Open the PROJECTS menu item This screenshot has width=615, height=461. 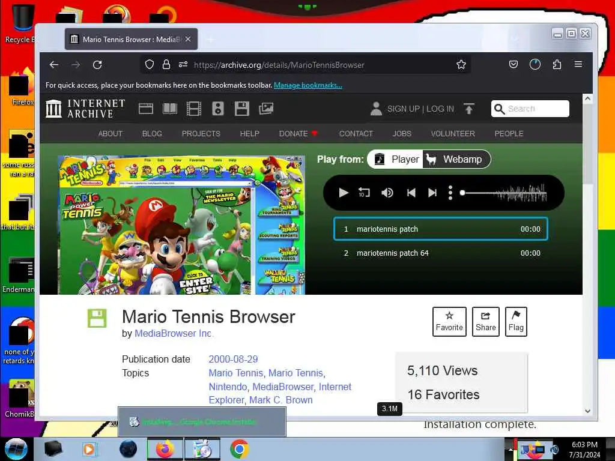click(201, 134)
